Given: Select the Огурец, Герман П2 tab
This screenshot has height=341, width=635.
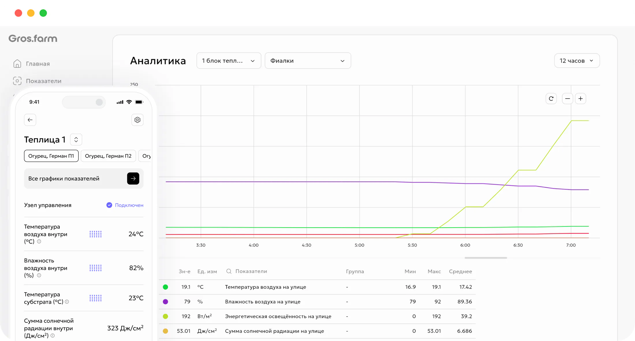Looking at the screenshot, I should pyautogui.click(x=108, y=156).
